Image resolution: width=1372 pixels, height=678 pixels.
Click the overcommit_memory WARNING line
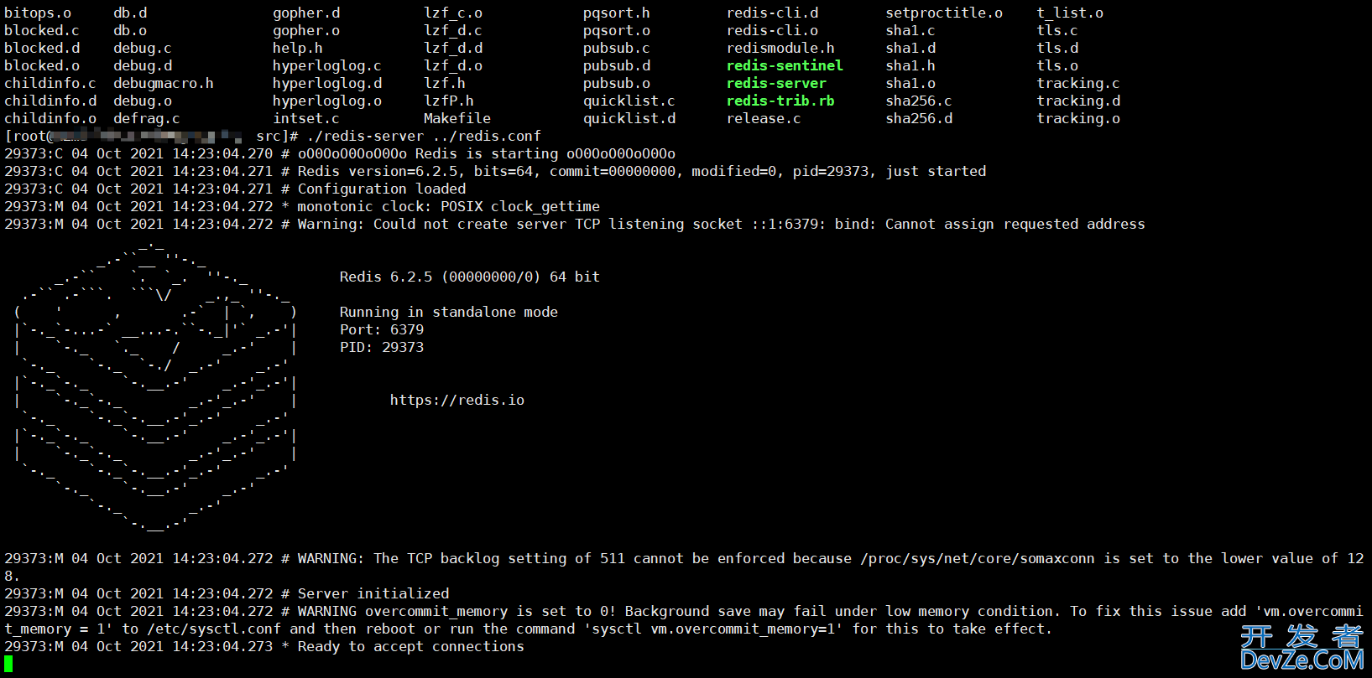(x=684, y=619)
